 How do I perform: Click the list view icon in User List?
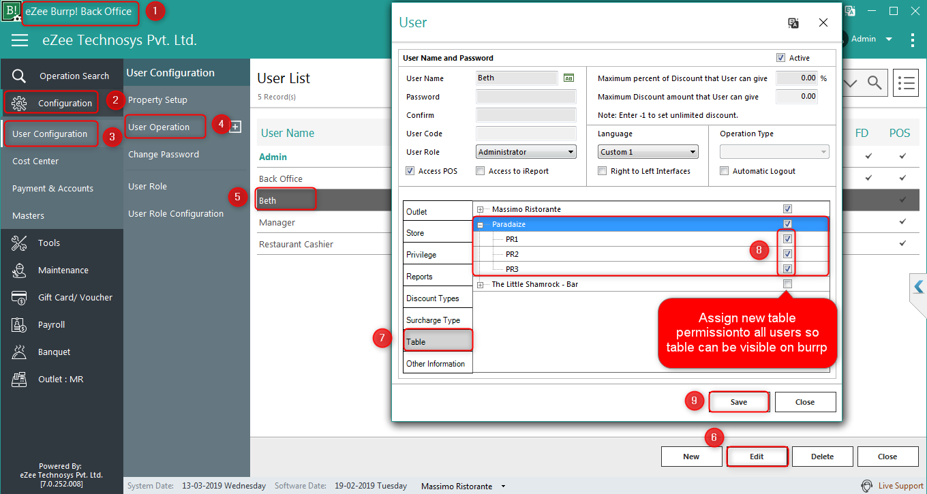point(905,83)
